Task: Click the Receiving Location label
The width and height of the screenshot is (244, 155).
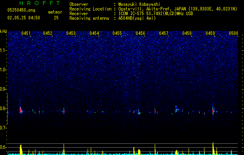Action: 90,9
